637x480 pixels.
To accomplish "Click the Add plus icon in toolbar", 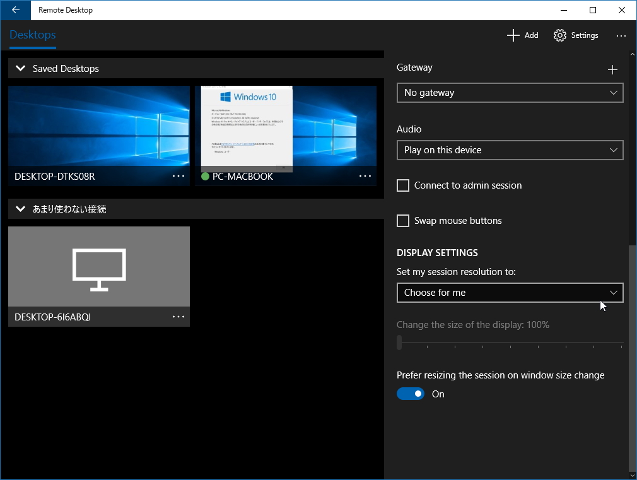I will 513,35.
